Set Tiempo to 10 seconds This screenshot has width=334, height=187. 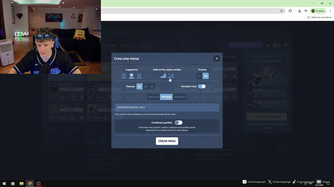point(139,86)
